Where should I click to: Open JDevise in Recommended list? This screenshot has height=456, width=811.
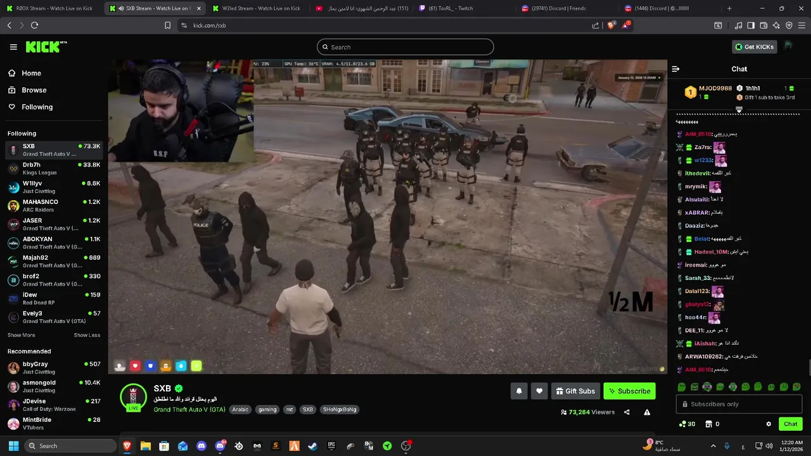click(x=54, y=405)
